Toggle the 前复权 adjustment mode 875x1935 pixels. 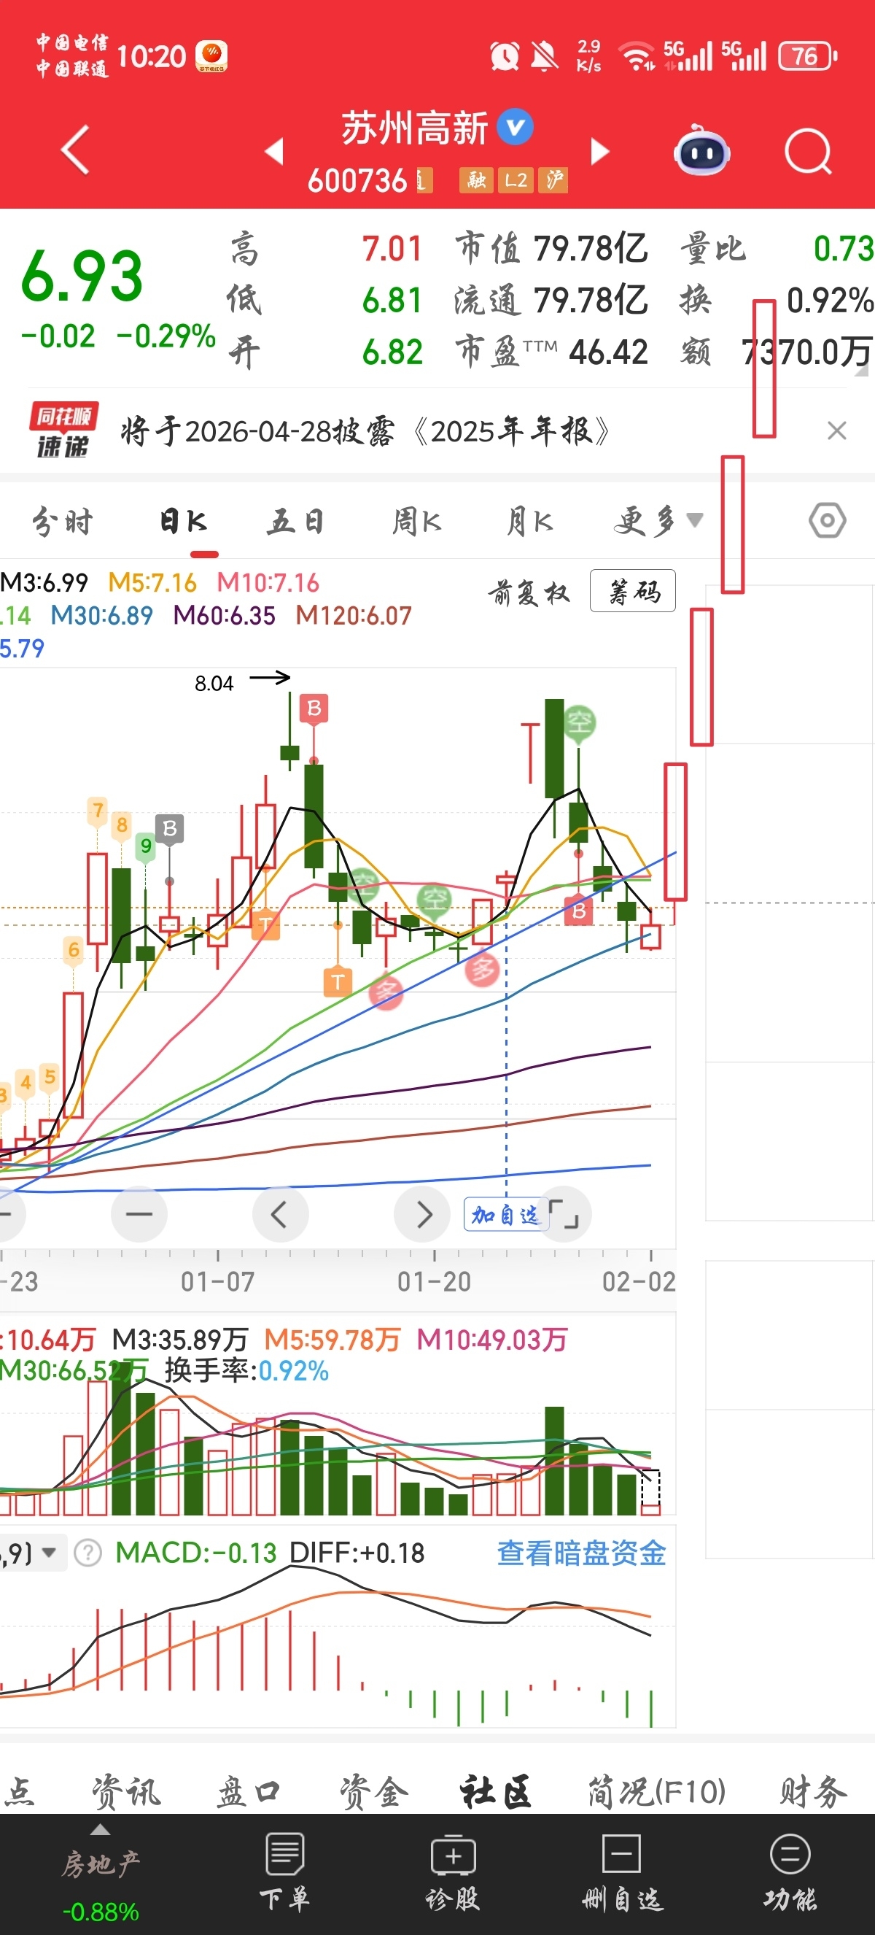(x=529, y=592)
